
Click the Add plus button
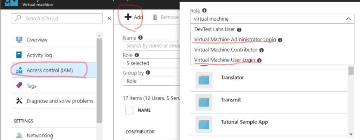134,17
